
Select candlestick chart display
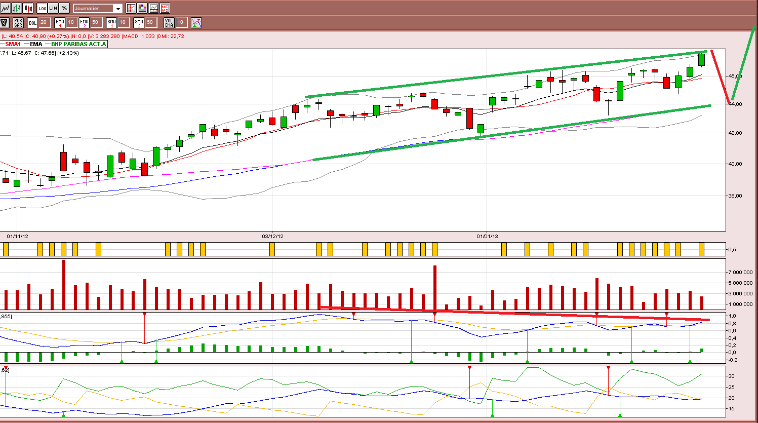coord(28,8)
